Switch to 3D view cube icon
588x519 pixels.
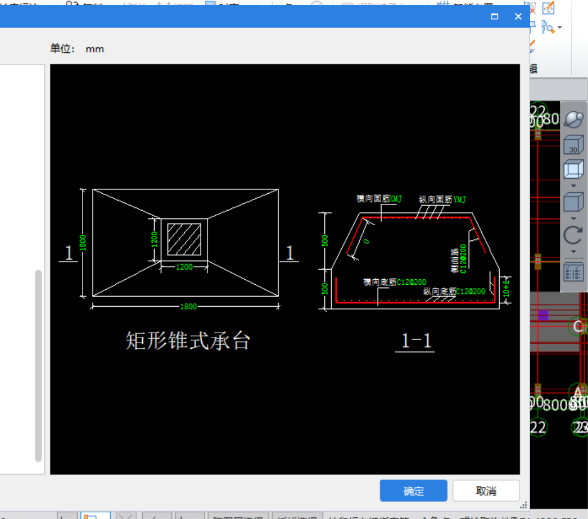pyautogui.click(x=573, y=145)
